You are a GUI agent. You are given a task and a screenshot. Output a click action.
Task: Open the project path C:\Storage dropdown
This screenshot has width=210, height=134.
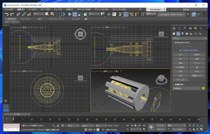172,14
